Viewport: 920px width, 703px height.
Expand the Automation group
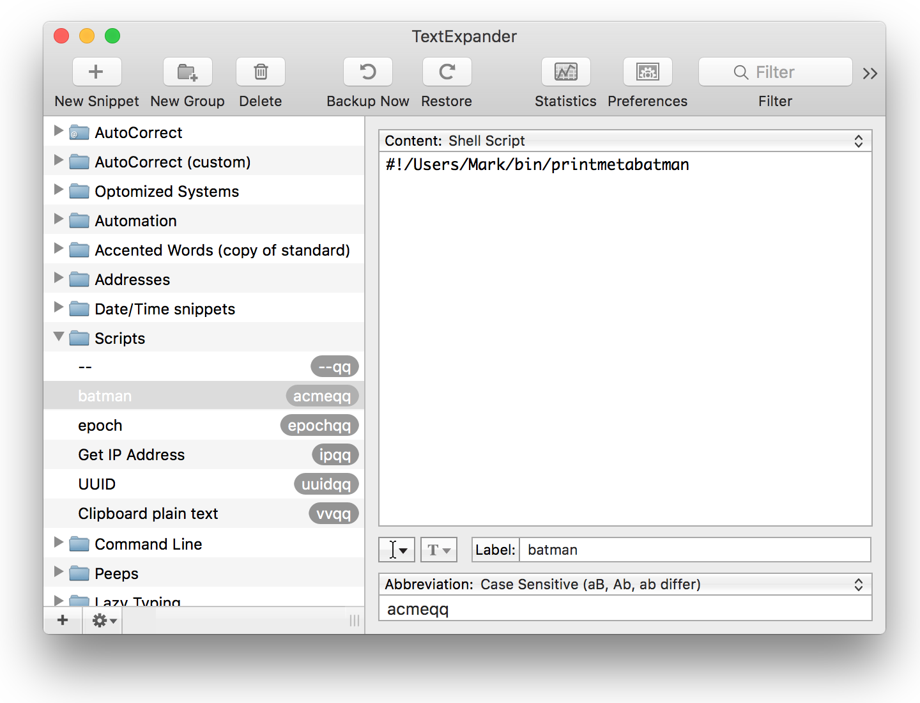pyautogui.click(x=58, y=219)
